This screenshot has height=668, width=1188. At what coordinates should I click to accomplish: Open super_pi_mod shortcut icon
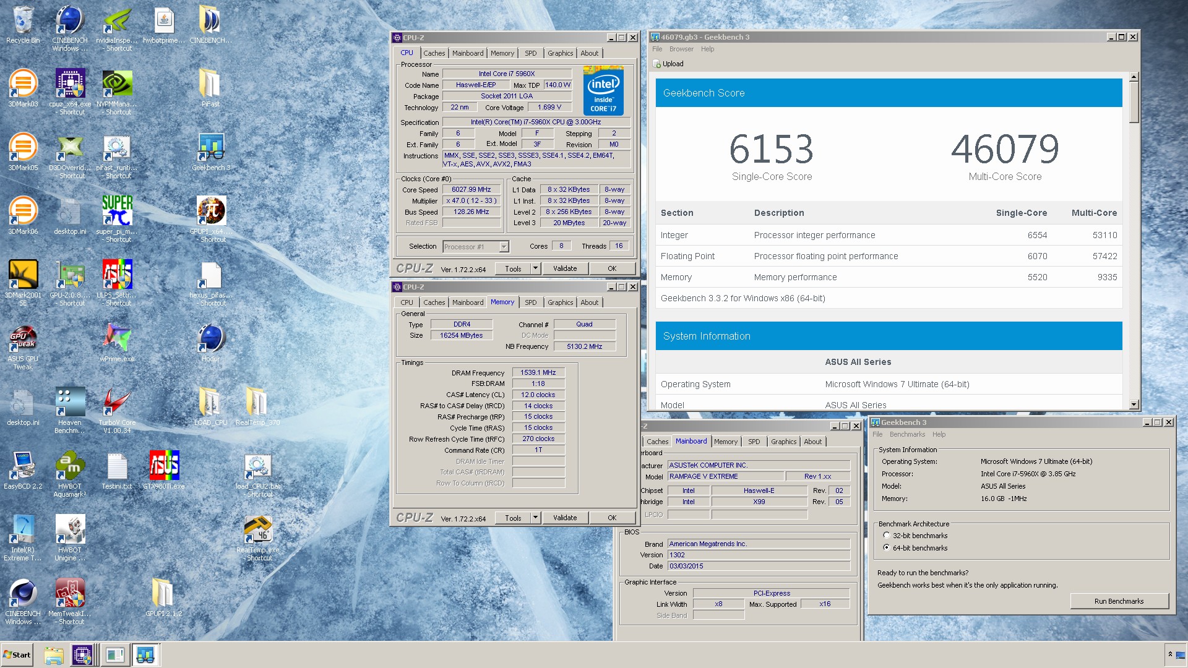coord(117,219)
